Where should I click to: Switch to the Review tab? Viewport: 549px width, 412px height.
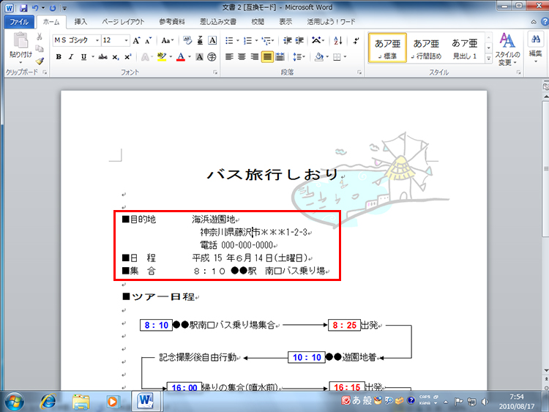point(258,22)
